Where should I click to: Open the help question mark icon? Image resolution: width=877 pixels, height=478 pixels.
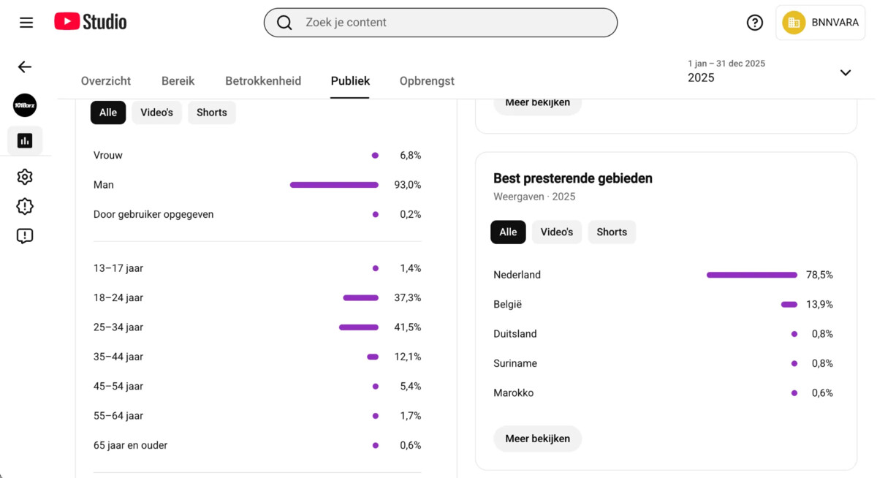[x=755, y=23]
